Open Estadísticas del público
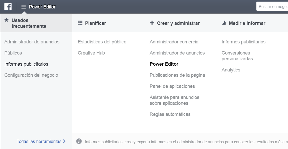 (x=102, y=42)
